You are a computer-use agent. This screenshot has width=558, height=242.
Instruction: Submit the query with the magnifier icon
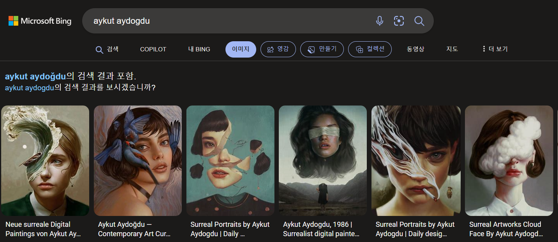pyautogui.click(x=419, y=21)
